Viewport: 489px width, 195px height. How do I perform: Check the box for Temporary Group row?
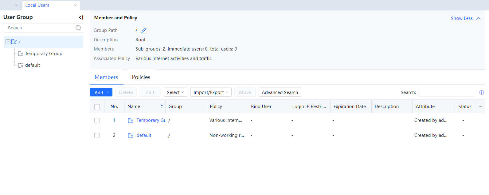click(97, 121)
